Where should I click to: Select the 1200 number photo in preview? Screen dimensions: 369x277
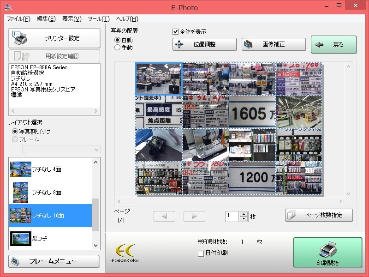coord(252,178)
